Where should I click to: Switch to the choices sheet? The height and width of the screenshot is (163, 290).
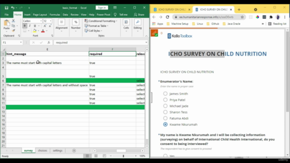[x=43, y=151]
